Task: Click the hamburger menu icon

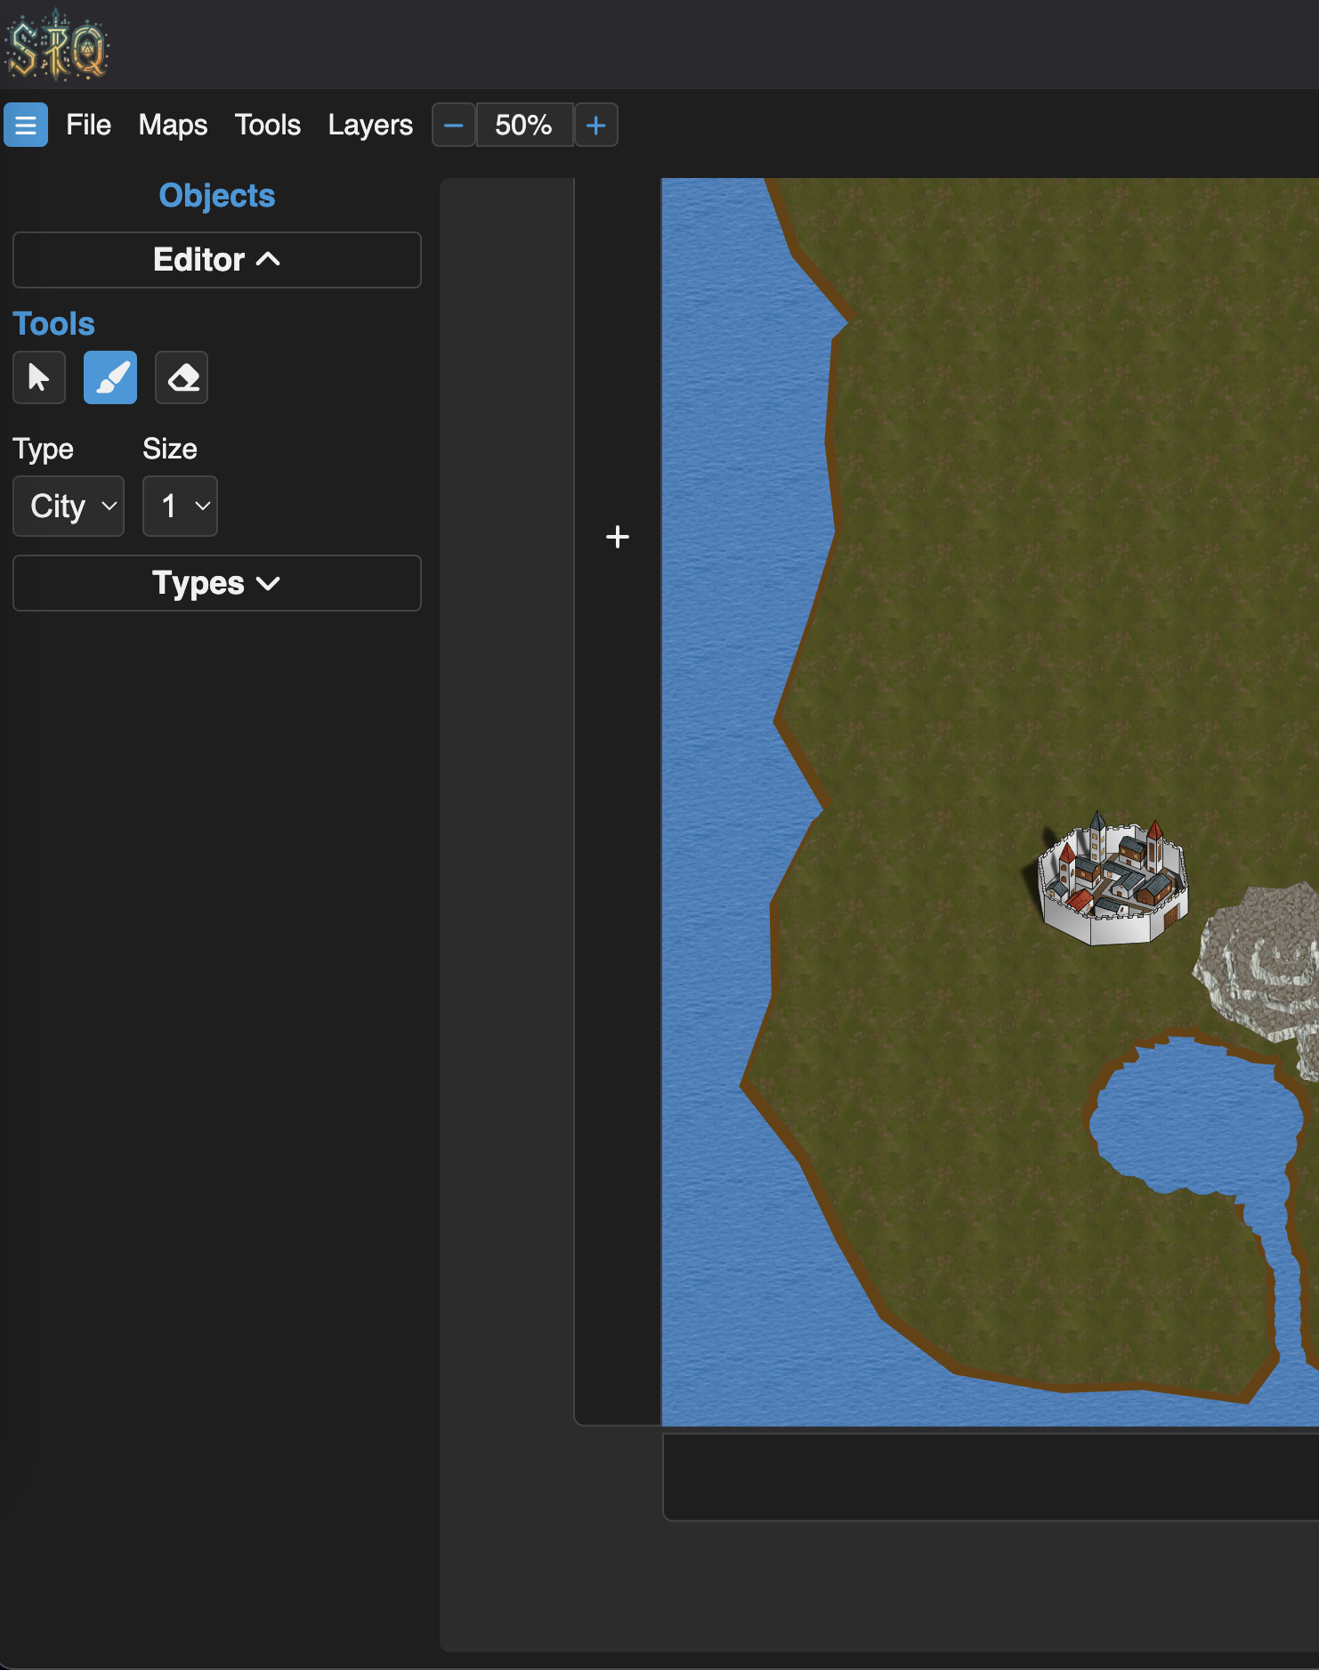Action: 26,125
